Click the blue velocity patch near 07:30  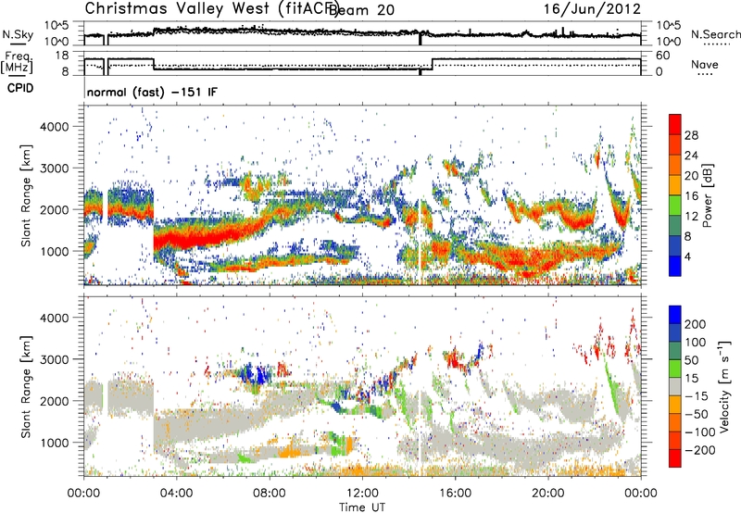click(x=256, y=374)
